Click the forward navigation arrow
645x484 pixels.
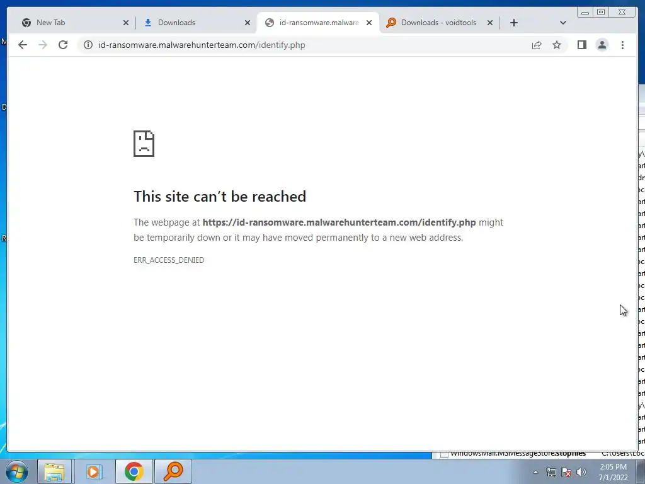(x=43, y=45)
